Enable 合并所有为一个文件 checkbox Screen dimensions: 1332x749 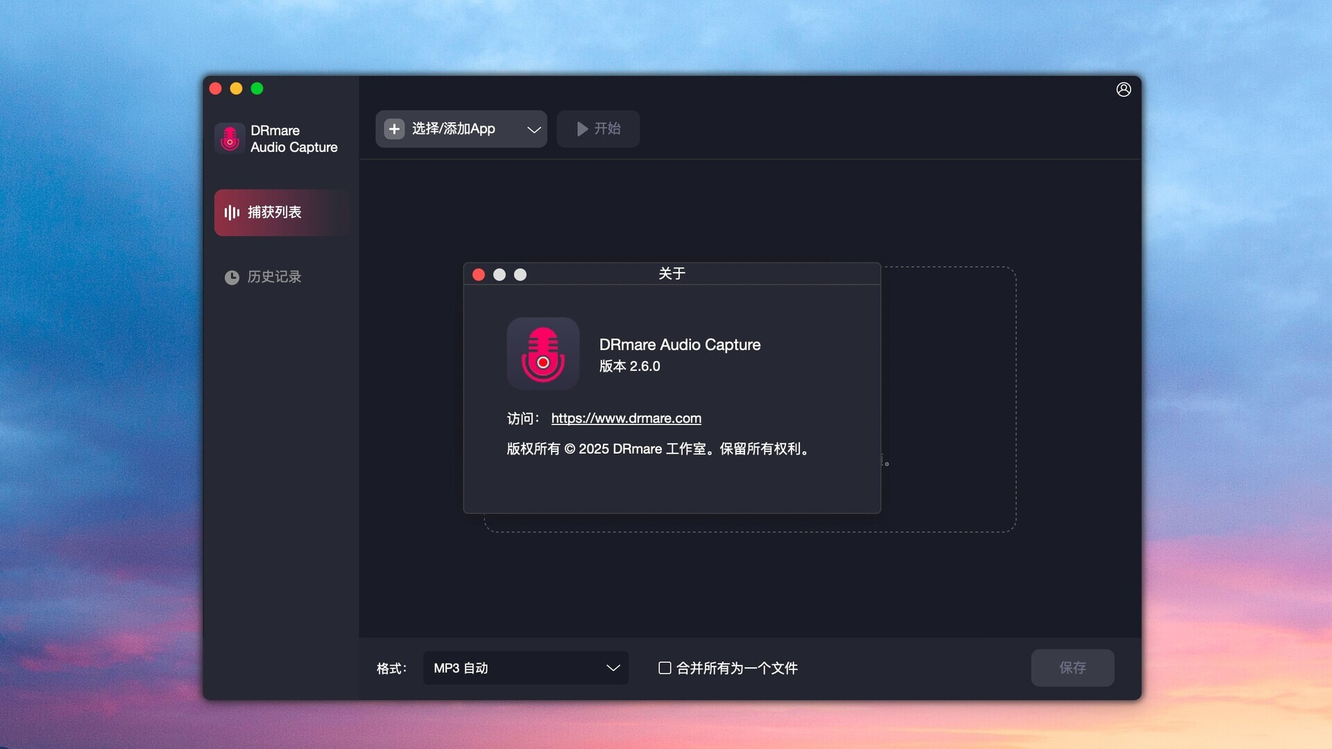click(665, 668)
